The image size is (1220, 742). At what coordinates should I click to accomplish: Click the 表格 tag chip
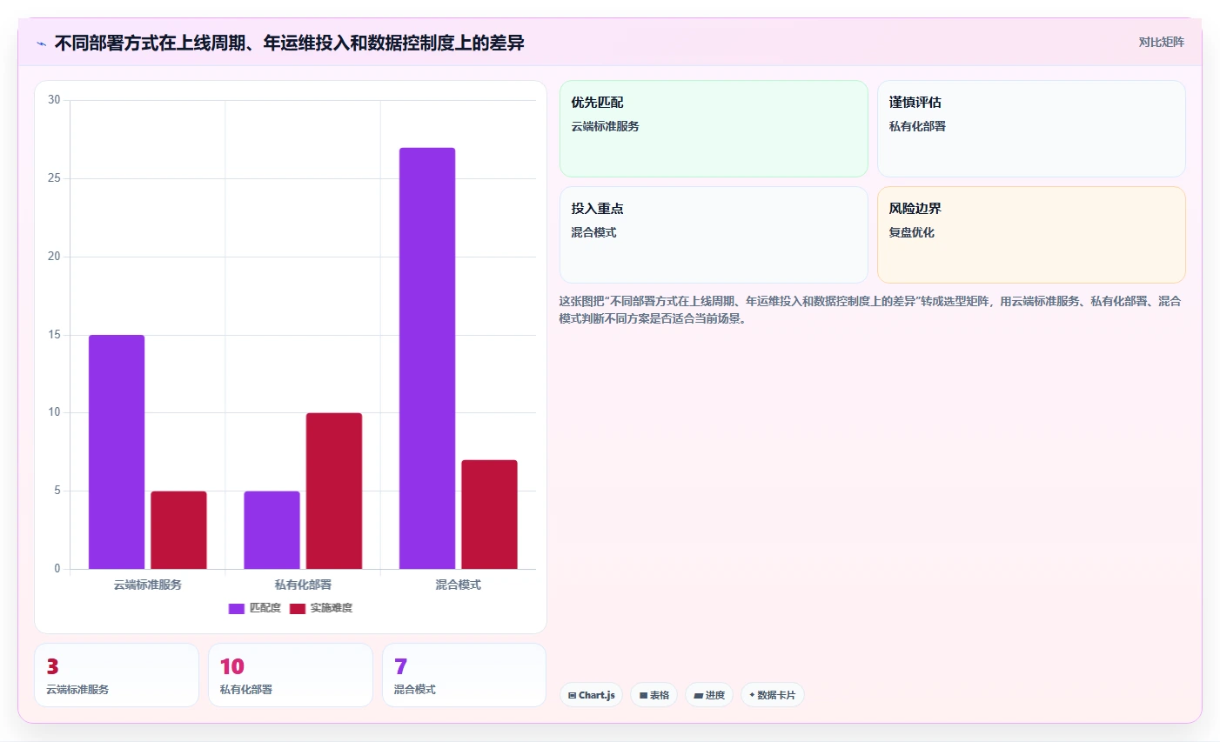[654, 695]
